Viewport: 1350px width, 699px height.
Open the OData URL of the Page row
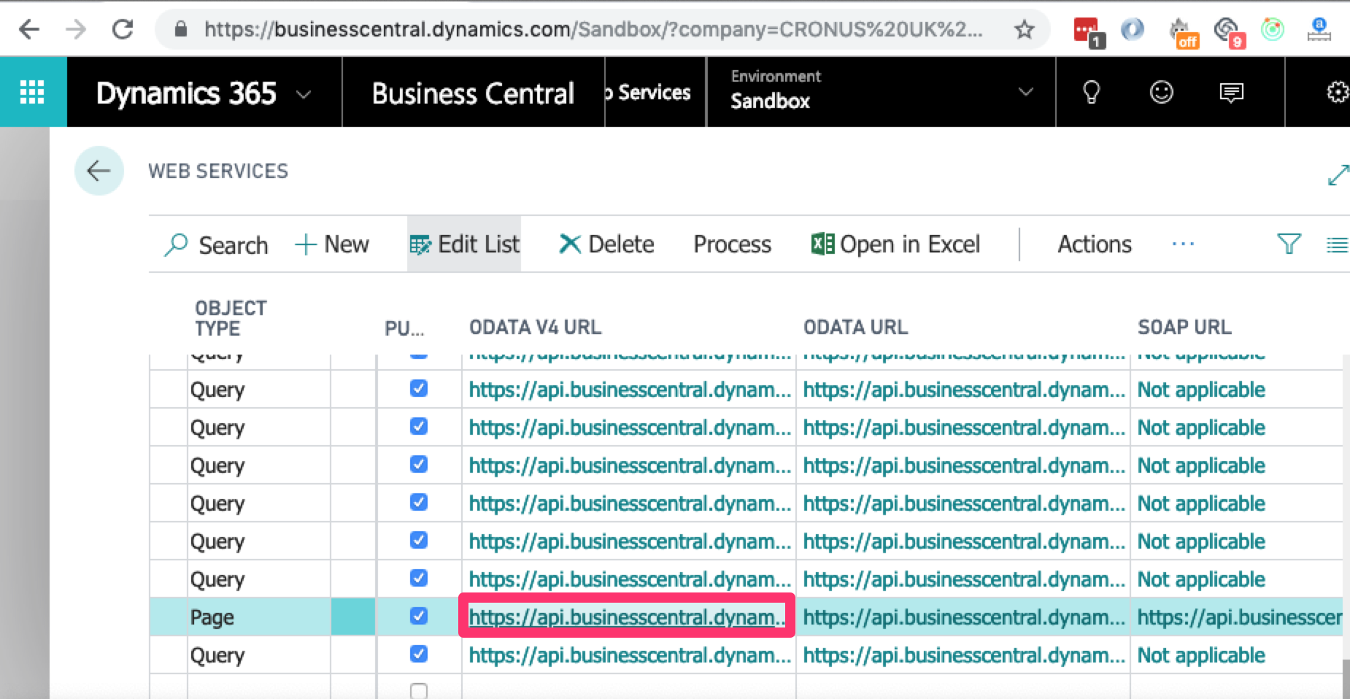(963, 617)
